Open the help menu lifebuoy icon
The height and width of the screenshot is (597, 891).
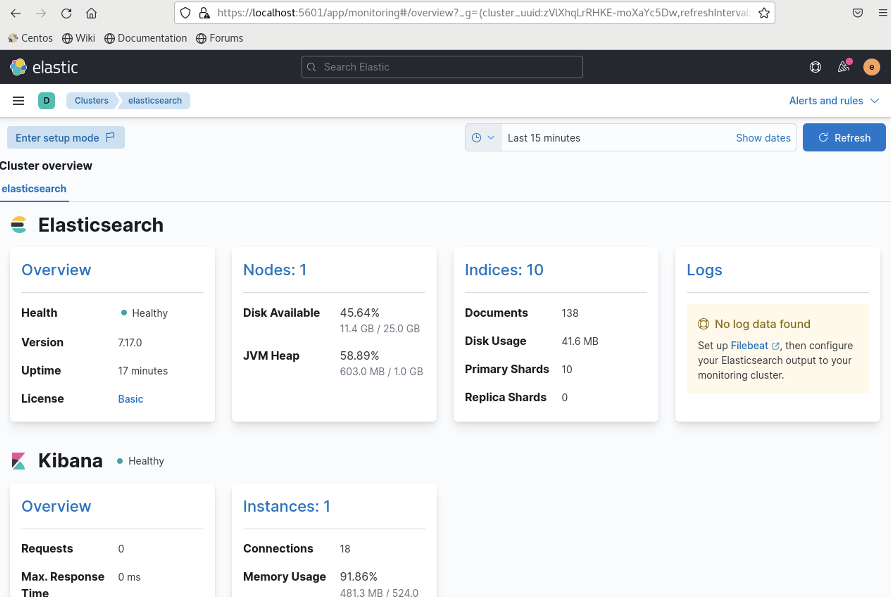point(815,67)
